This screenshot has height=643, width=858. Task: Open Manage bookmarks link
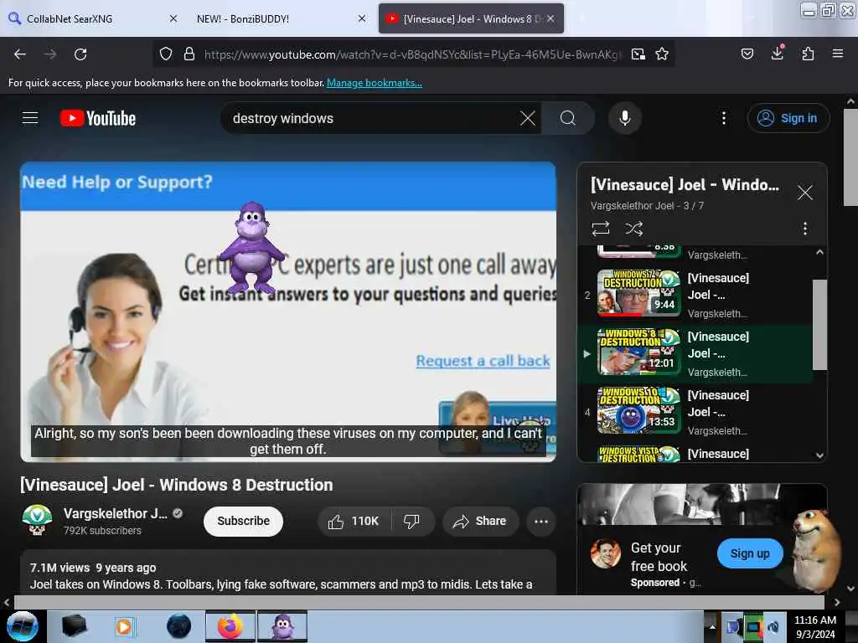375,83
